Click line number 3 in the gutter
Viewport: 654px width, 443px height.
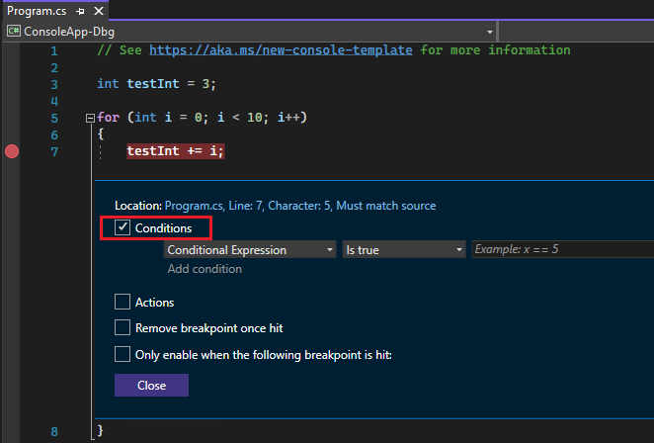53,84
